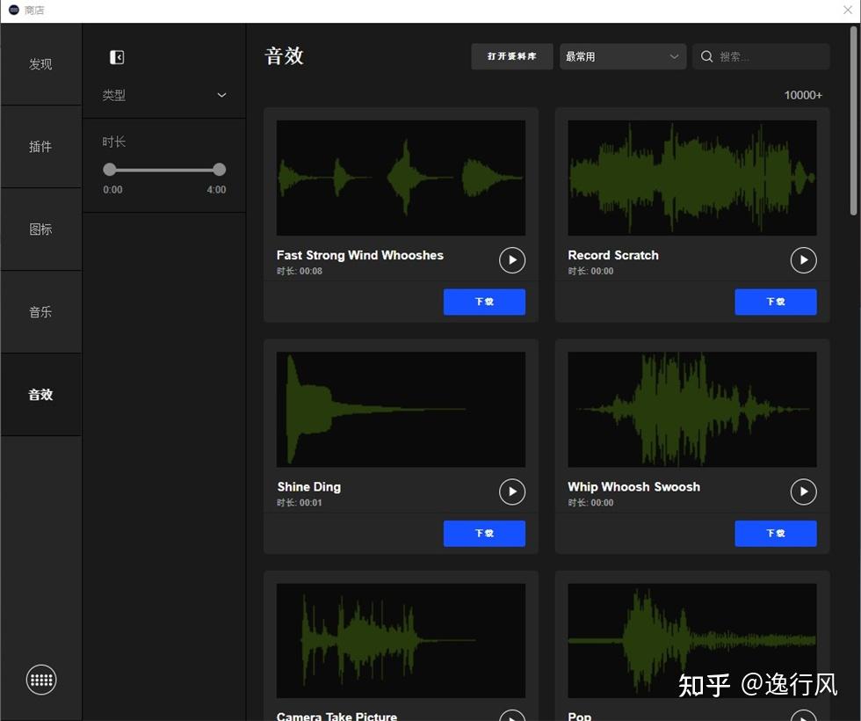861x721 pixels.
Task: Play Record Scratch sound preview
Action: (x=803, y=260)
